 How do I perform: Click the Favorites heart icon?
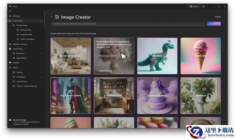pos(10,63)
